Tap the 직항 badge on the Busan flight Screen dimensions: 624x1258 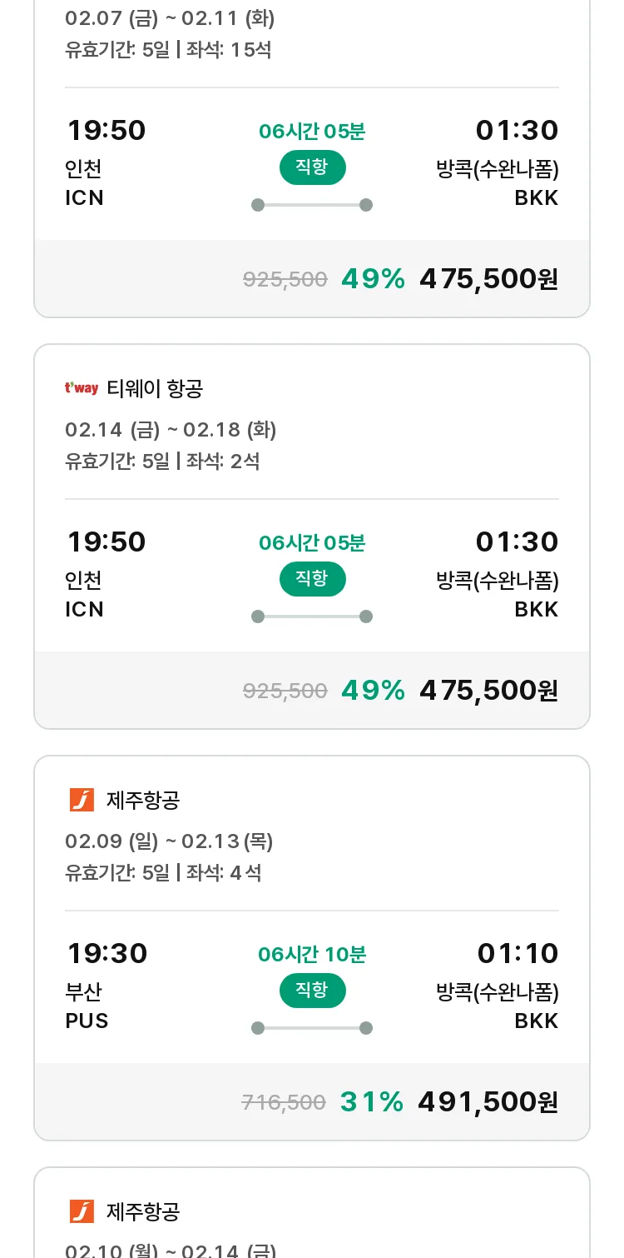coord(312,991)
